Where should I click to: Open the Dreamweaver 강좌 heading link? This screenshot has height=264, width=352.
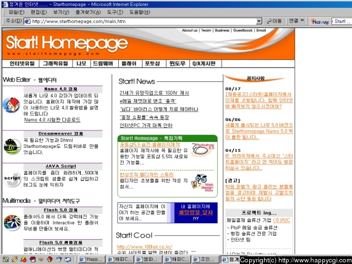point(61,134)
